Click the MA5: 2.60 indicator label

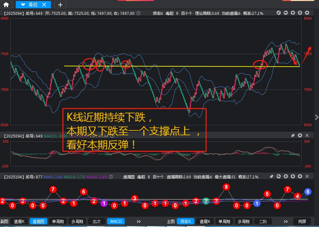click(x=53, y=177)
